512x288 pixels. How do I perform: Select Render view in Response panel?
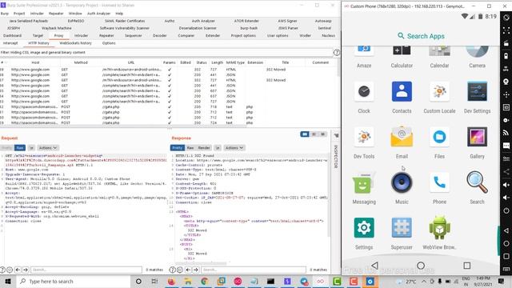[x=204, y=148]
